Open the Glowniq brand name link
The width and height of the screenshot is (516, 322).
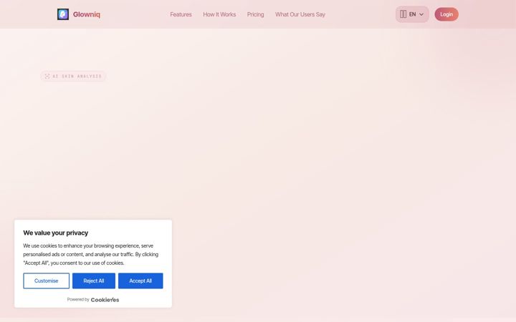pos(87,14)
